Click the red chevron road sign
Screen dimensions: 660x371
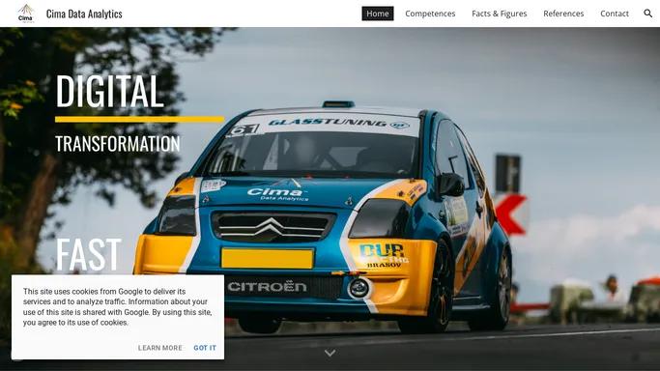coord(510,214)
